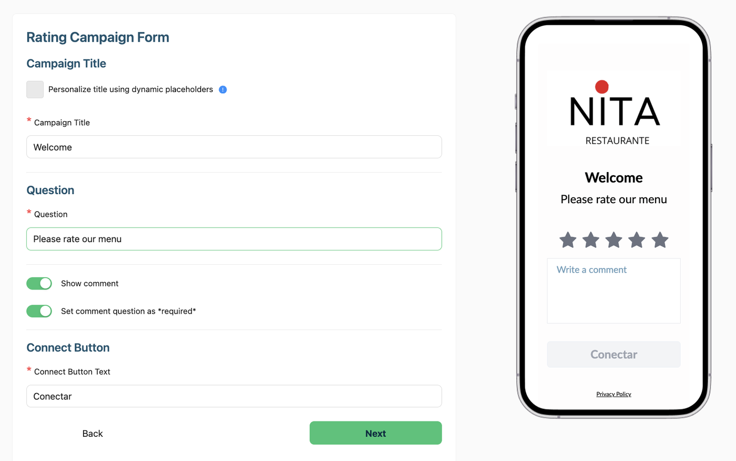The width and height of the screenshot is (736, 461).
Task: Rate four stars in the phone preview
Action: [637, 240]
